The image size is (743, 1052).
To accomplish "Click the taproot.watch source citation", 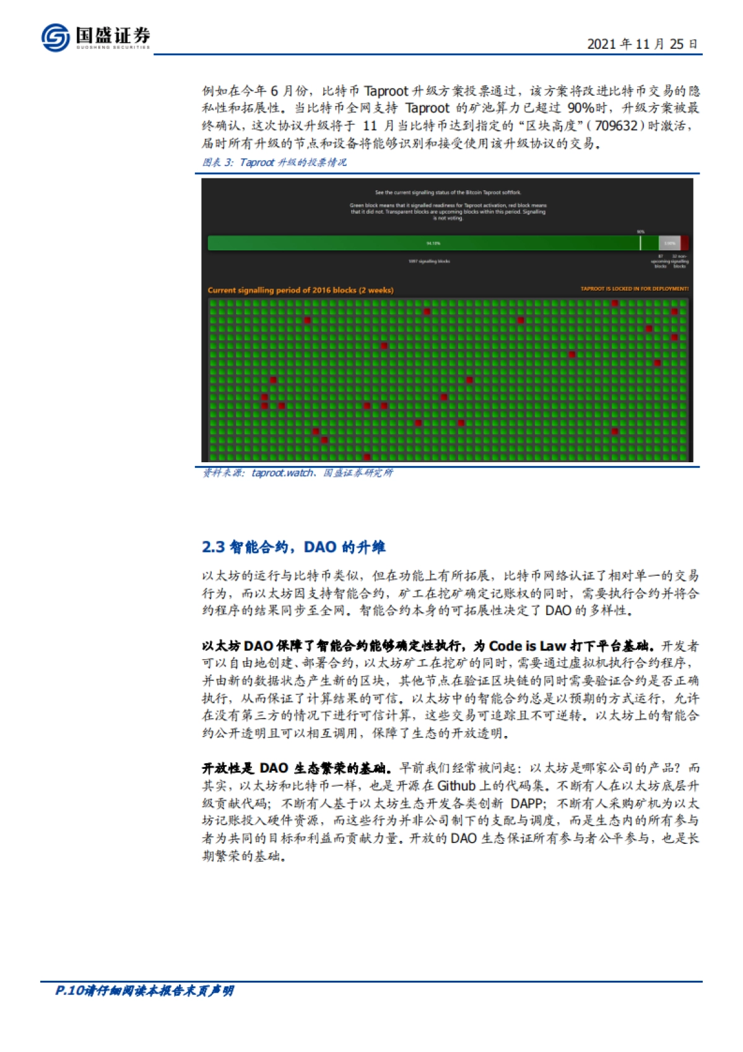I will point(282,473).
